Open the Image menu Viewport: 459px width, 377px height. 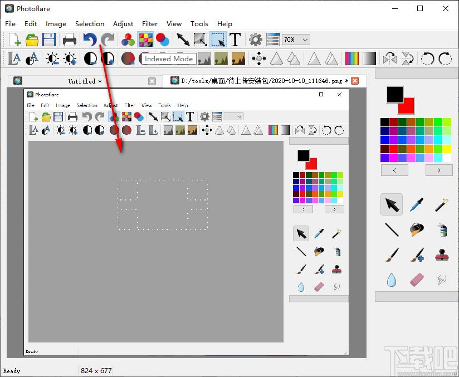tap(56, 24)
